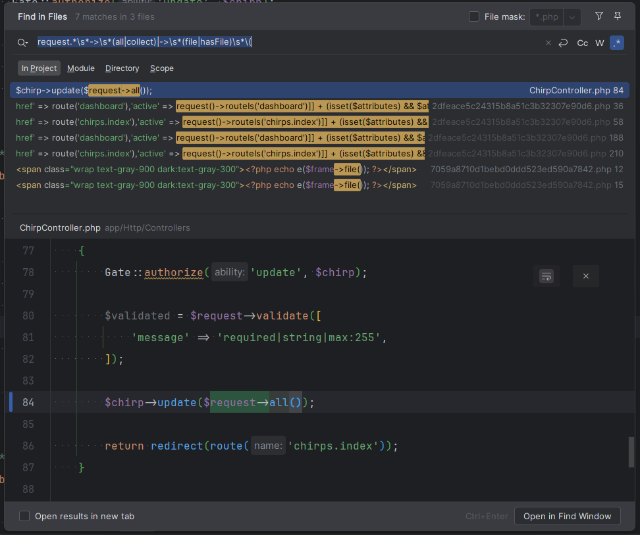640x535 pixels.
Task: Select the Scope search tab
Action: [161, 68]
